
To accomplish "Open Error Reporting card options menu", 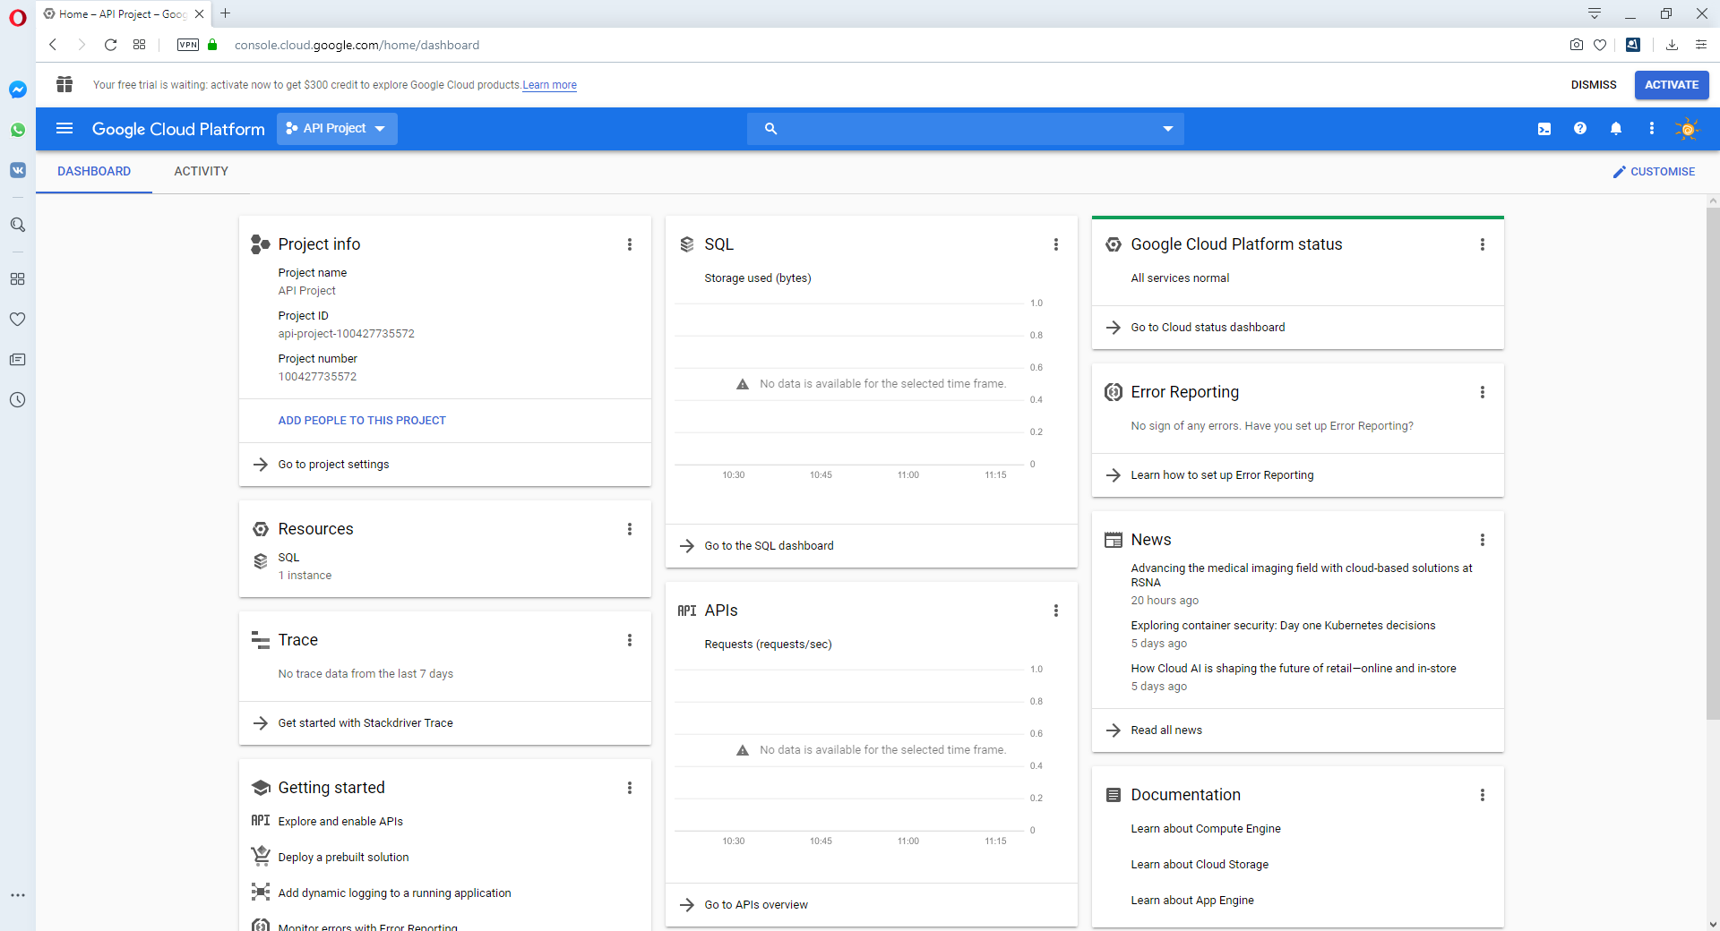I will click(1483, 392).
